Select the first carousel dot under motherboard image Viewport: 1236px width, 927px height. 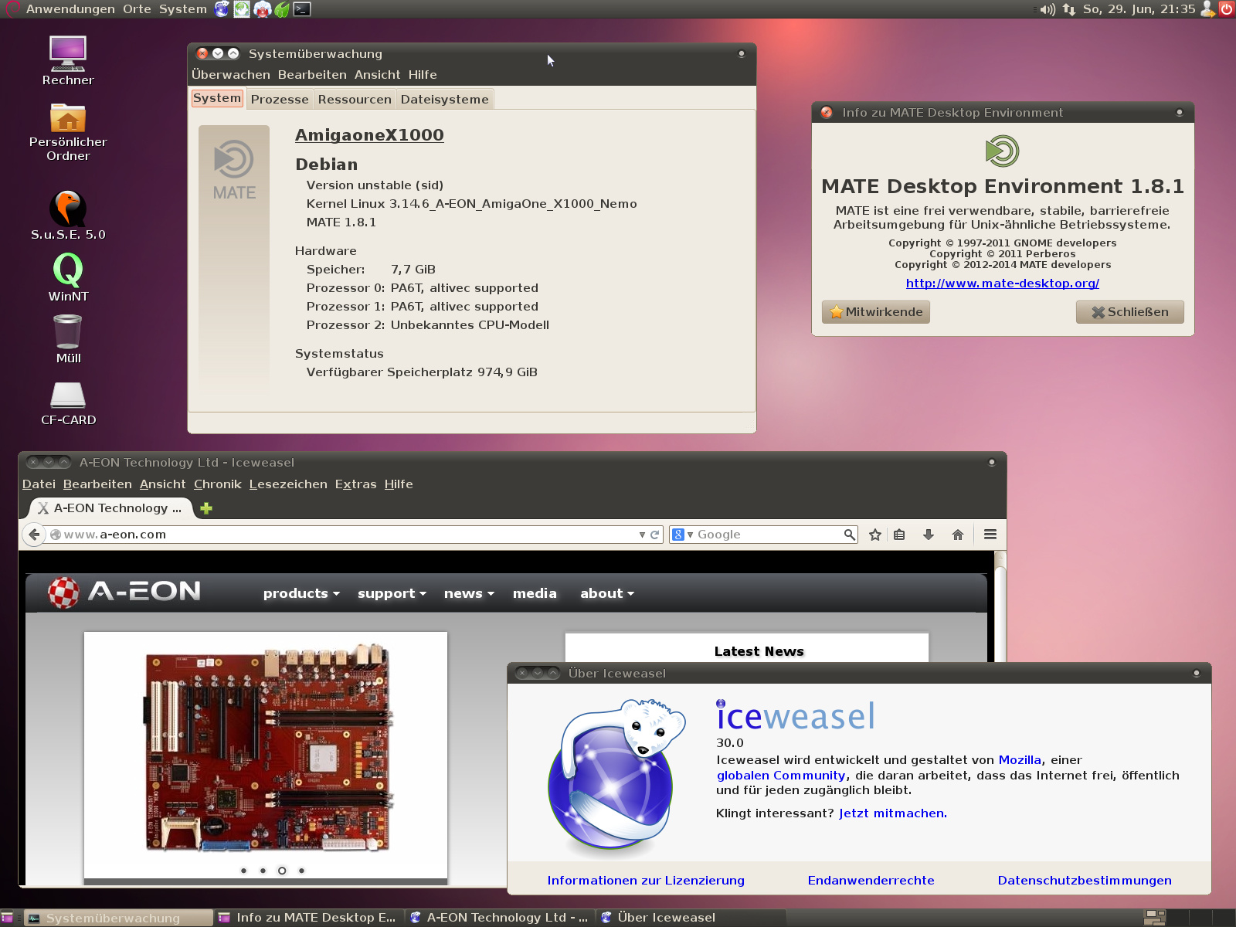coord(243,871)
